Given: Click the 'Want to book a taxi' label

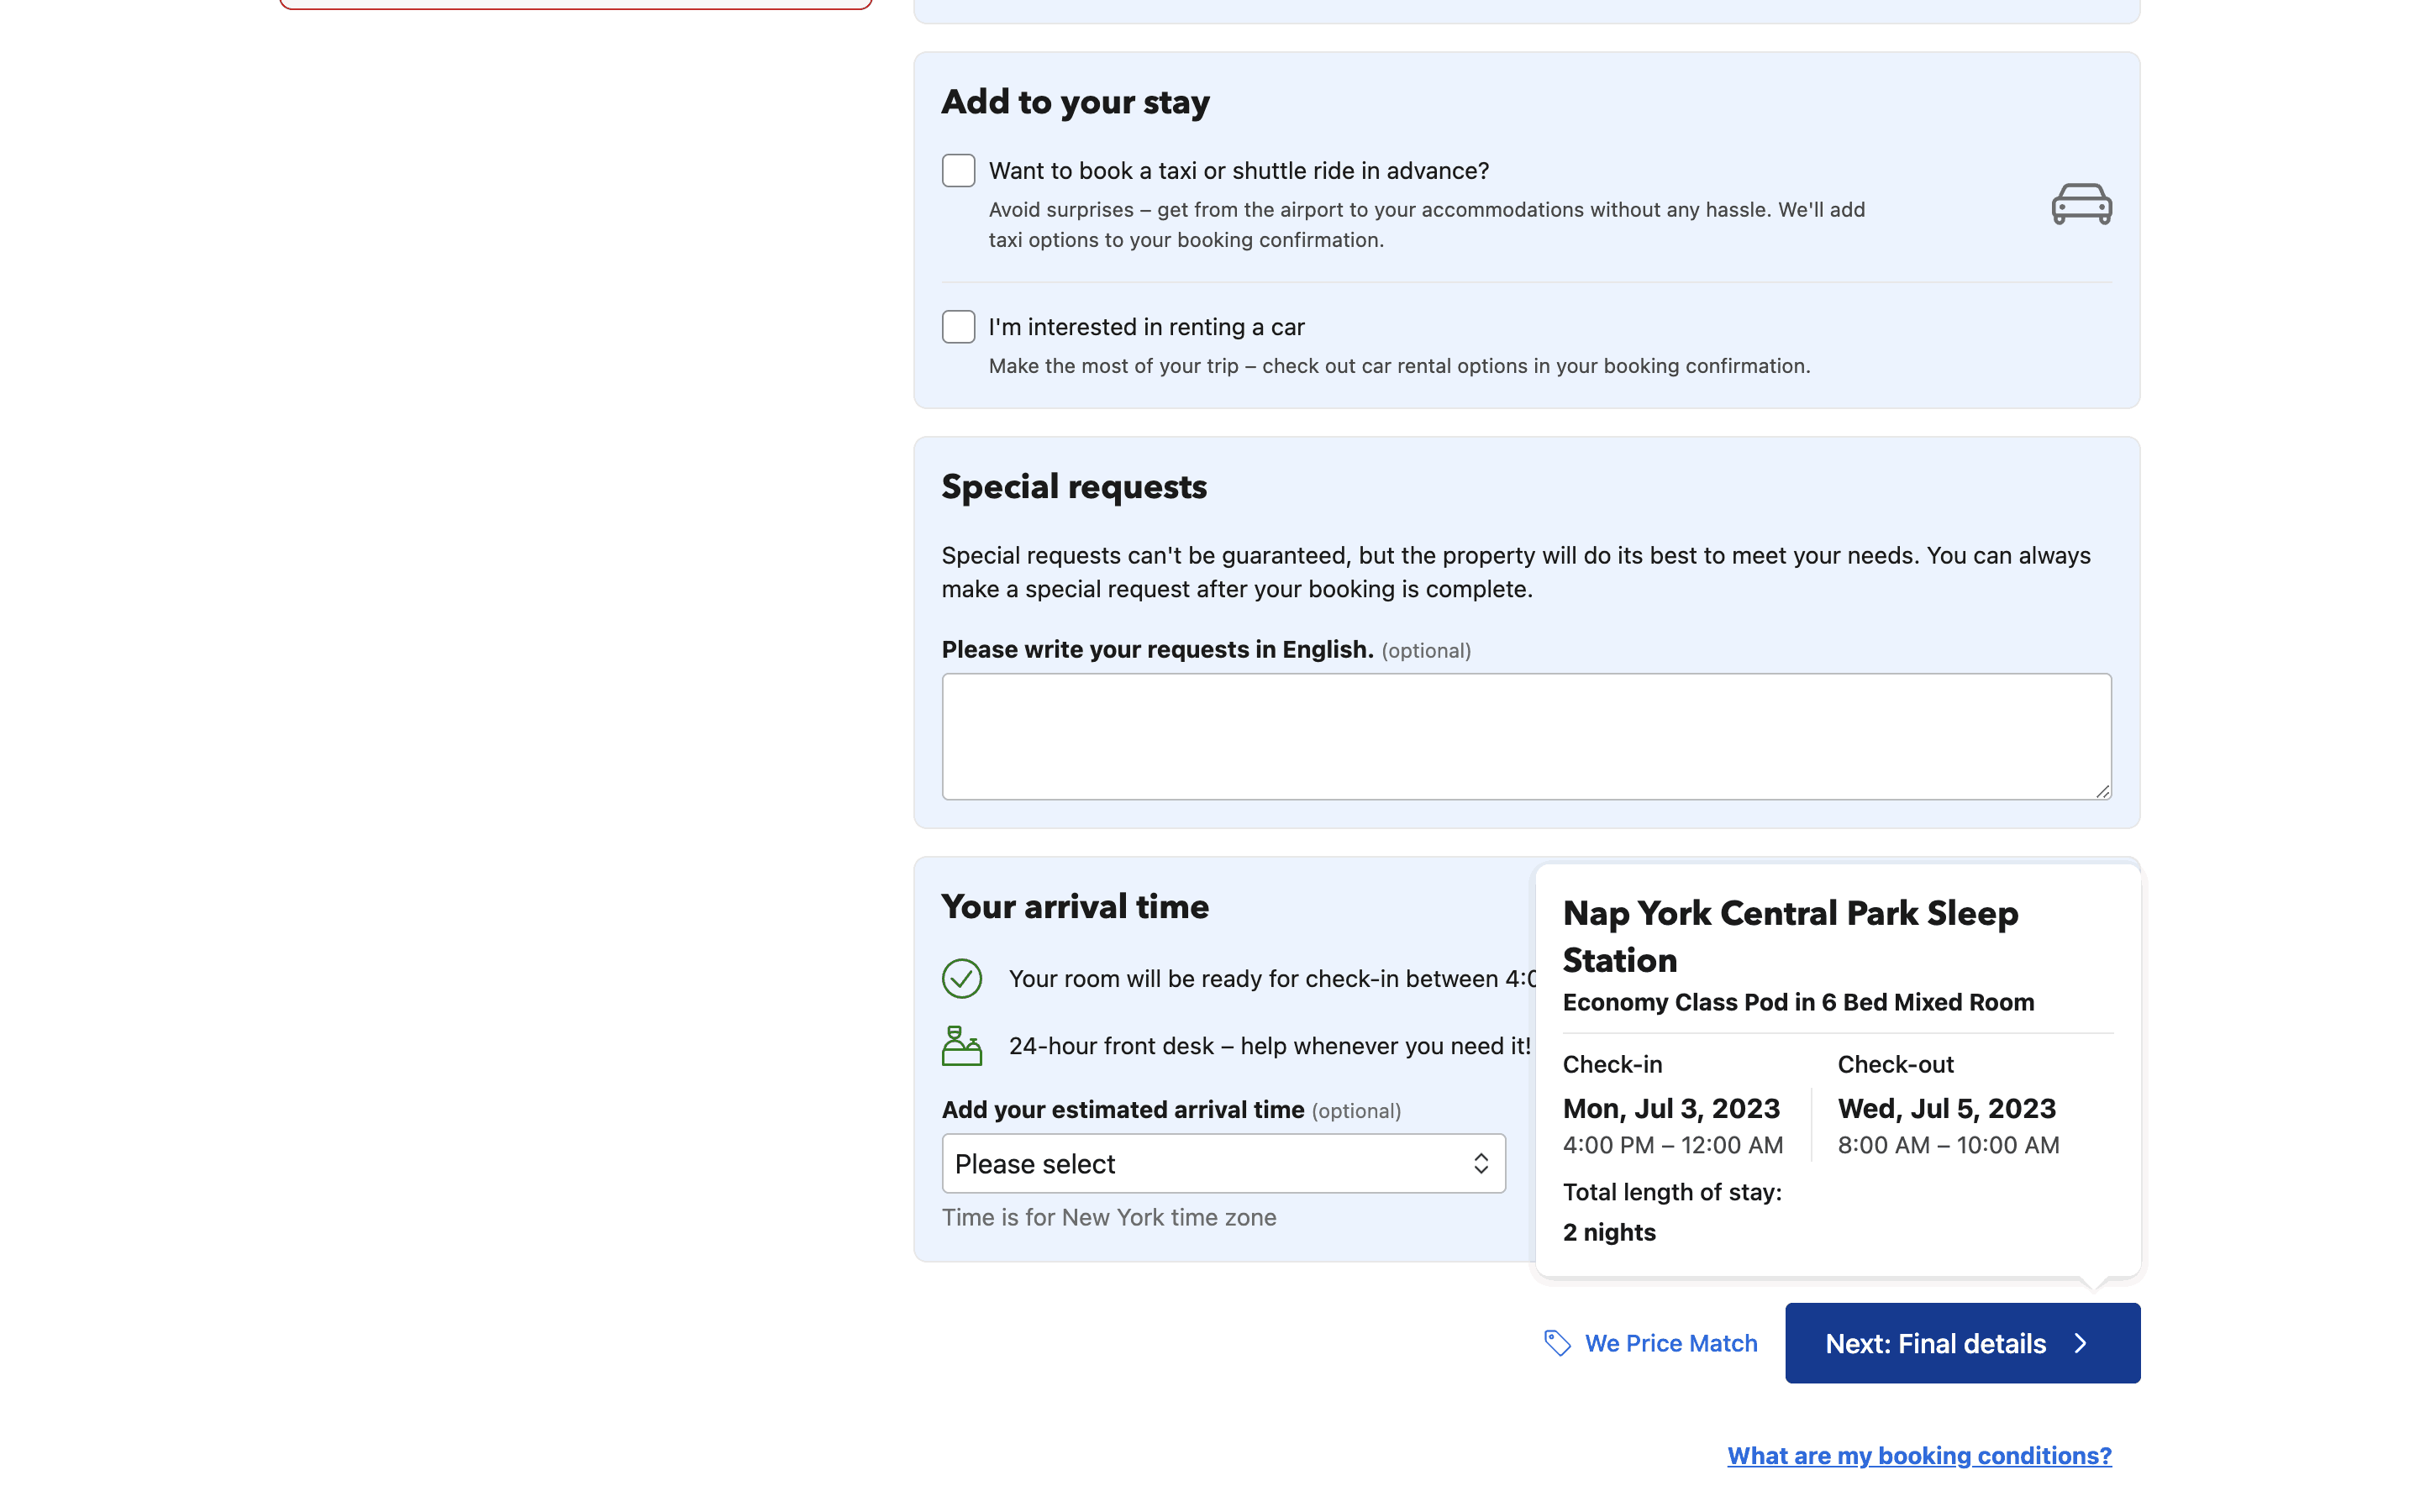Looking at the screenshot, I should [1238, 171].
